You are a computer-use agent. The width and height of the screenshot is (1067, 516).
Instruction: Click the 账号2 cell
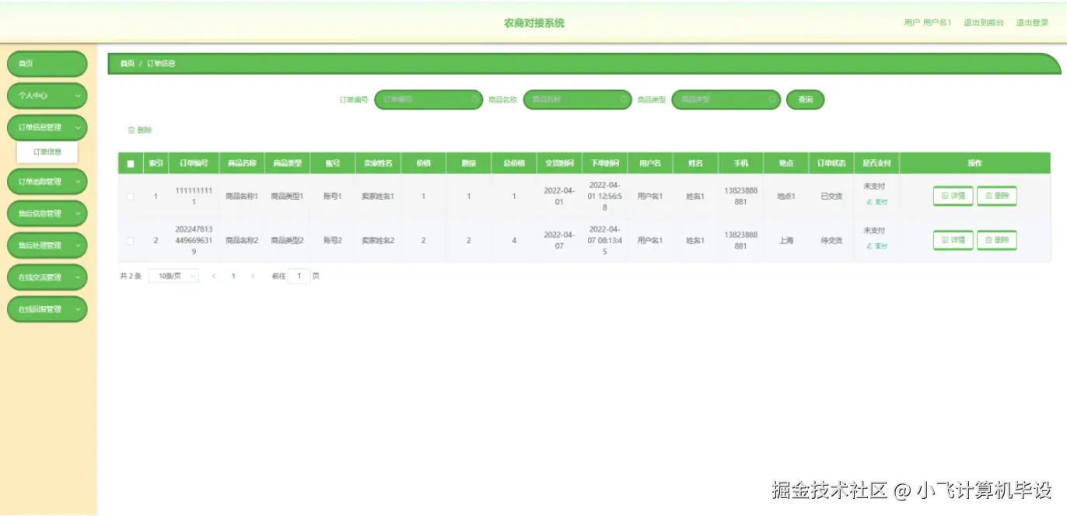tap(333, 241)
